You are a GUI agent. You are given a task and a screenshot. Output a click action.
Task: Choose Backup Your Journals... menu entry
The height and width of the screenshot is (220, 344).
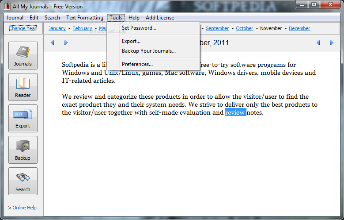(154, 51)
